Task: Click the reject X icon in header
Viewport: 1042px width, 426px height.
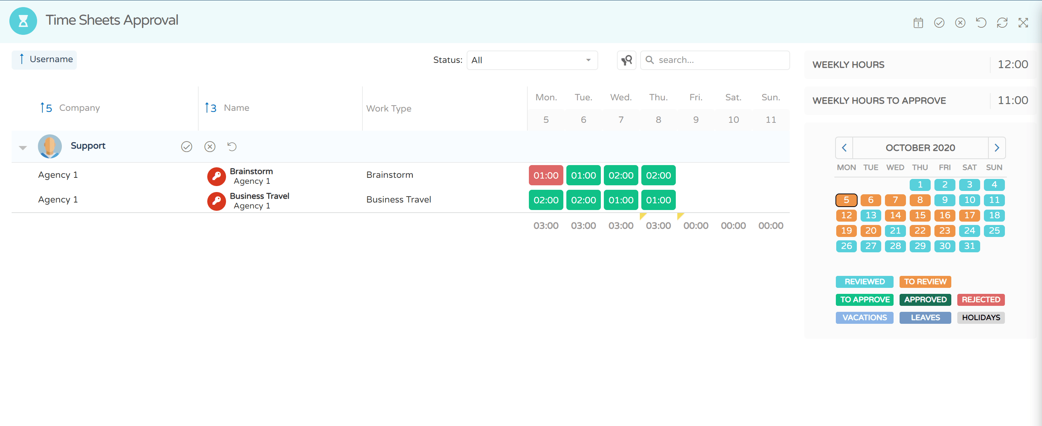Action: click(x=960, y=22)
